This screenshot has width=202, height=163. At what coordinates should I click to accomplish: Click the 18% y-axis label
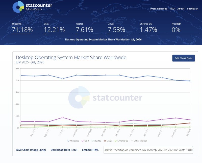pyautogui.click(x=17, y=116)
